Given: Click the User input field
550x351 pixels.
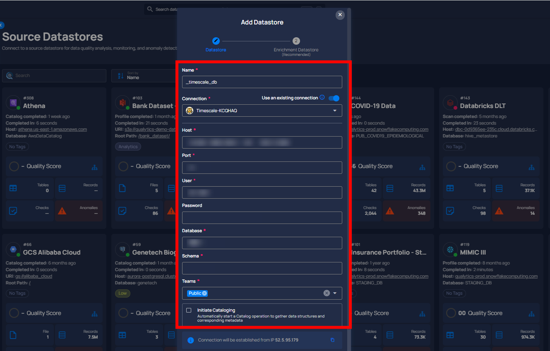Looking at the screenshot, I should coord(262,192).
